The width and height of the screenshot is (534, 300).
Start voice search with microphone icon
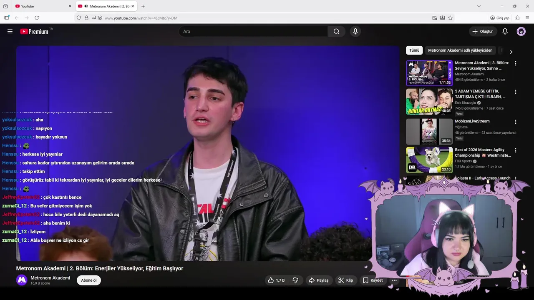(x=355, y=31)
